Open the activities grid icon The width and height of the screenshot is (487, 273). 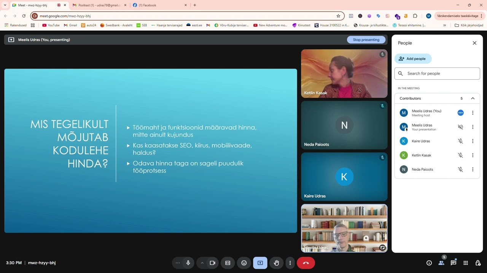pyautogui.click(x=466, y=263)
